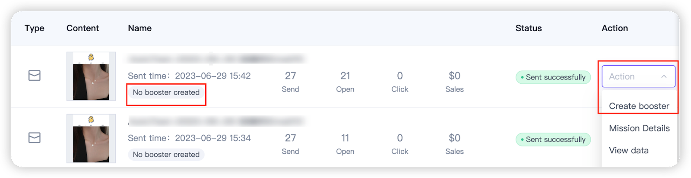The image size is (691, 178).
Task: Click the Status column header
Action: pos(529,28)
